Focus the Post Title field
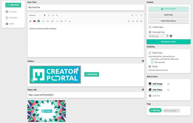193x123 pixels. (x=86, y=7)
